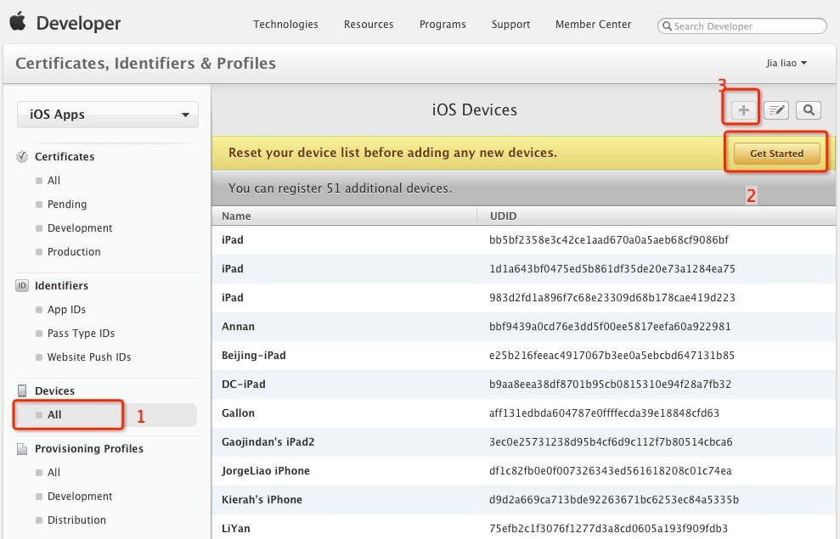Screen dimensions: 840x539
Task: Select All under Certificates
Action: click(x=54, y=181)
